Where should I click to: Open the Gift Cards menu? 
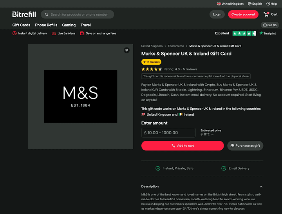21,25
